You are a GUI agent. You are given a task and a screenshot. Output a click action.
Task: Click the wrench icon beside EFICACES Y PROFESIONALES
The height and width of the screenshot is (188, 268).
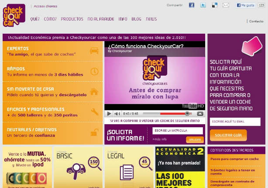click(94, 112)
